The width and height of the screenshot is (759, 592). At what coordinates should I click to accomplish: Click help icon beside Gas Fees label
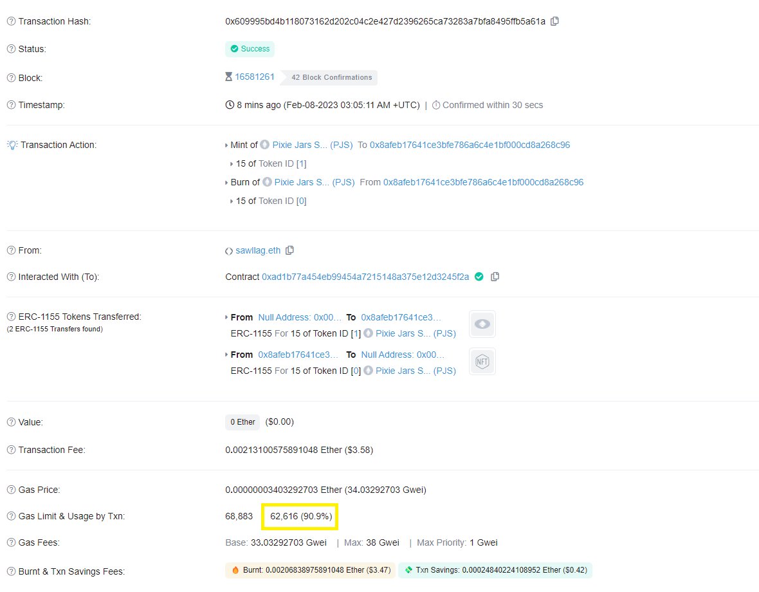click(x=11, y=542)
